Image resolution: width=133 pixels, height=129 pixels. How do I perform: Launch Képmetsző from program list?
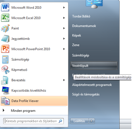click(19, 70)
